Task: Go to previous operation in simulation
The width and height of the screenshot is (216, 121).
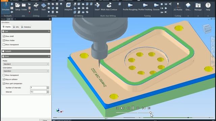Action: [x=122, y=108]
